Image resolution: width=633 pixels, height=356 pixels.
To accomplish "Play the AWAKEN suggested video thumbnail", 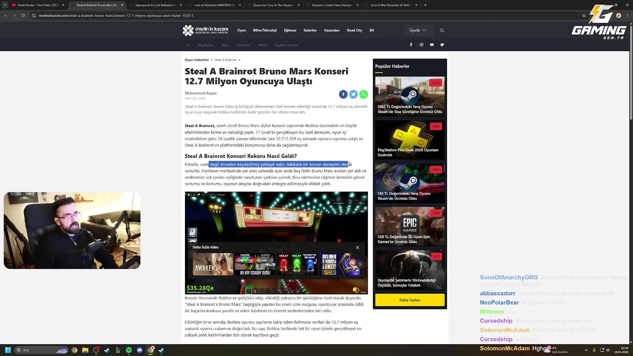I will tap(213, 264).
